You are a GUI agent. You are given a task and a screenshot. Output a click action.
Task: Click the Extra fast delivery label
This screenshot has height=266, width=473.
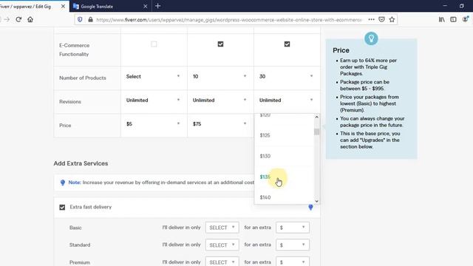[x=90, y=207]
